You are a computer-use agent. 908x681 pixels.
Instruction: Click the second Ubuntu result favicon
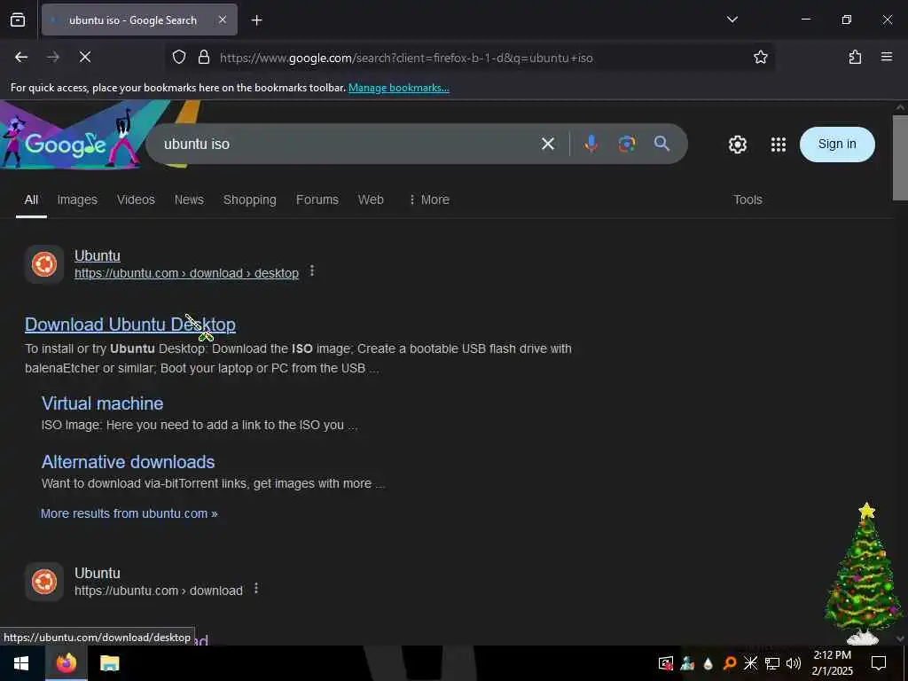point(44,582)
